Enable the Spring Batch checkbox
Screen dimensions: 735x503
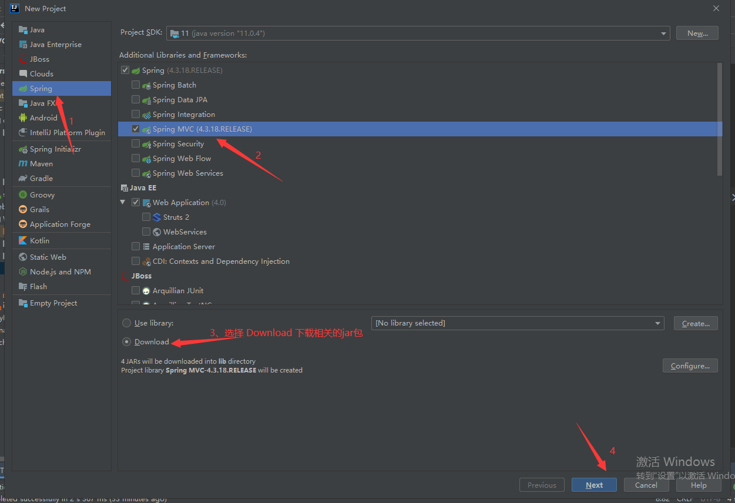pos(136,85)
